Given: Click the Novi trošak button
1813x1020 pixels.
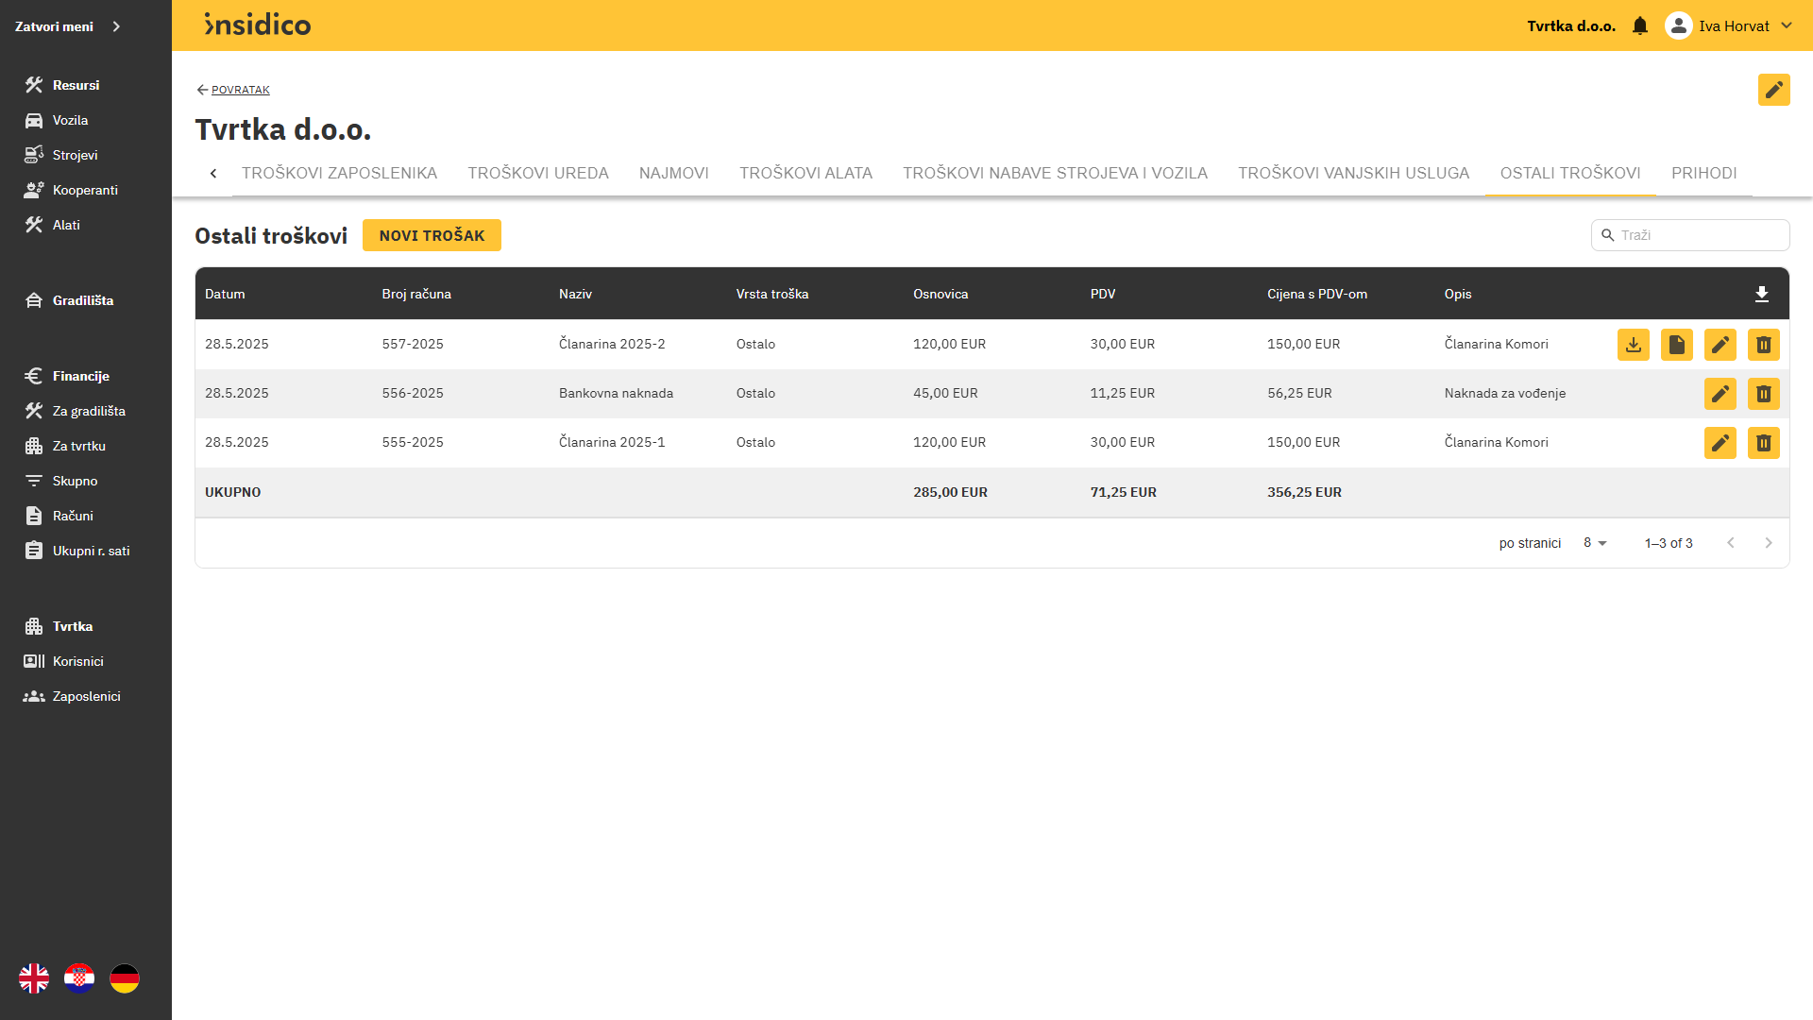Looking at the screenshot, I should pyautogui.click(x=432, y=235).
